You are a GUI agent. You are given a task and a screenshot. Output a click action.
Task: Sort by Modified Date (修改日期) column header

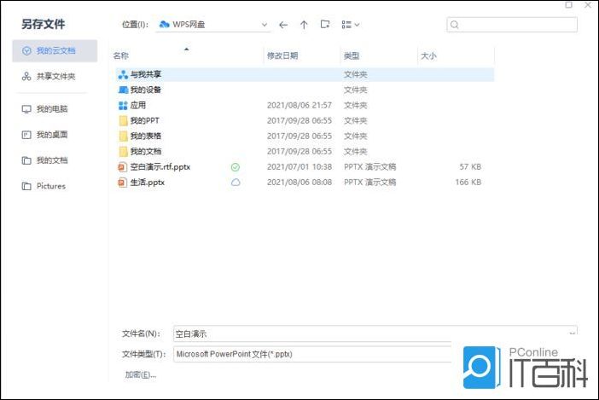click(x=282, y=55)
